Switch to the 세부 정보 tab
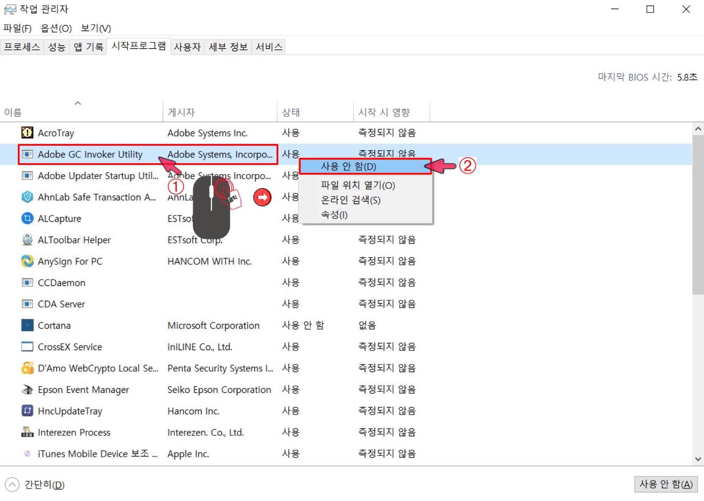 (228, 47)
